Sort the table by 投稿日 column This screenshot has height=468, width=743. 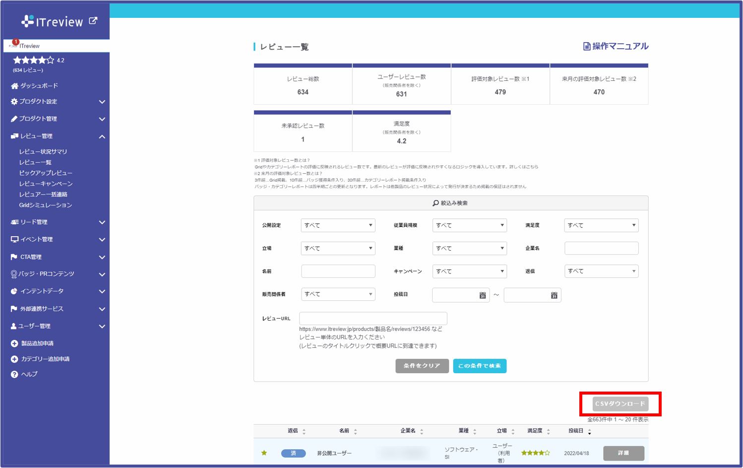tap(589, 431)
